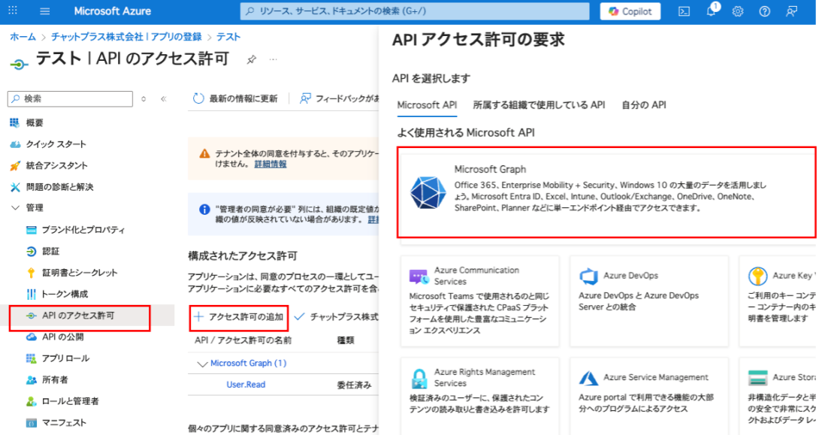Open アプリ ロール menu item
The image size is (819, 438).
coord(65,358)
